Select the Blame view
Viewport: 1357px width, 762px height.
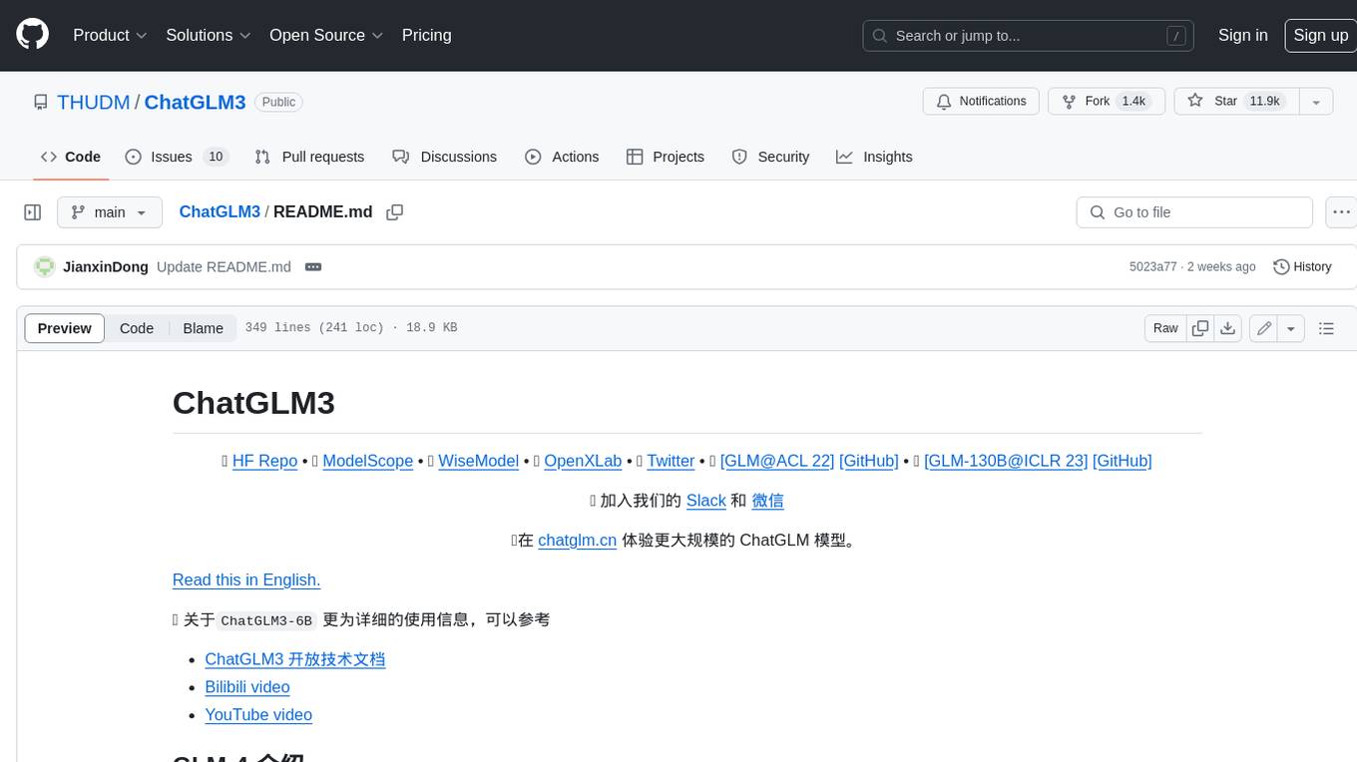[203, 328]
